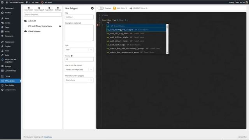Screen dimensions: 249x140
Task: Open the Custom Fields sidebar item
Action: click(10, 71)
